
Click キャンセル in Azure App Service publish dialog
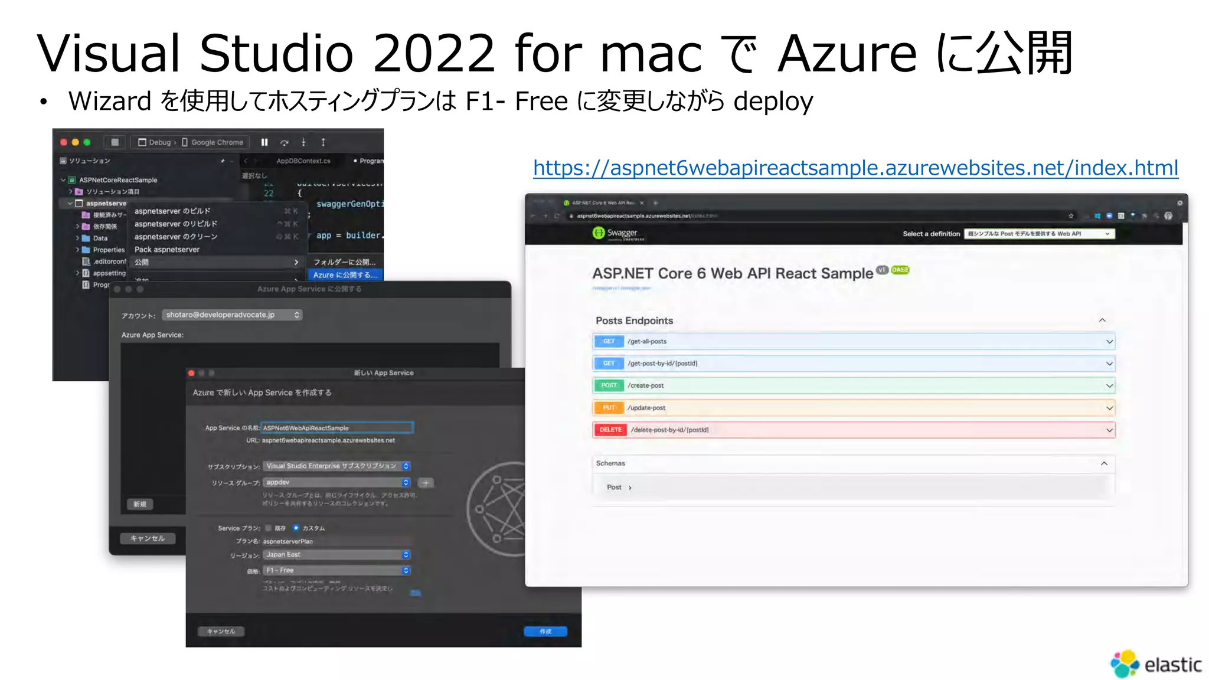(x=148, y=538)
